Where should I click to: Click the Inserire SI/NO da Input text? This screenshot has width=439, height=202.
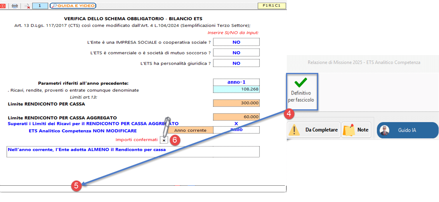tap(233, 33)
